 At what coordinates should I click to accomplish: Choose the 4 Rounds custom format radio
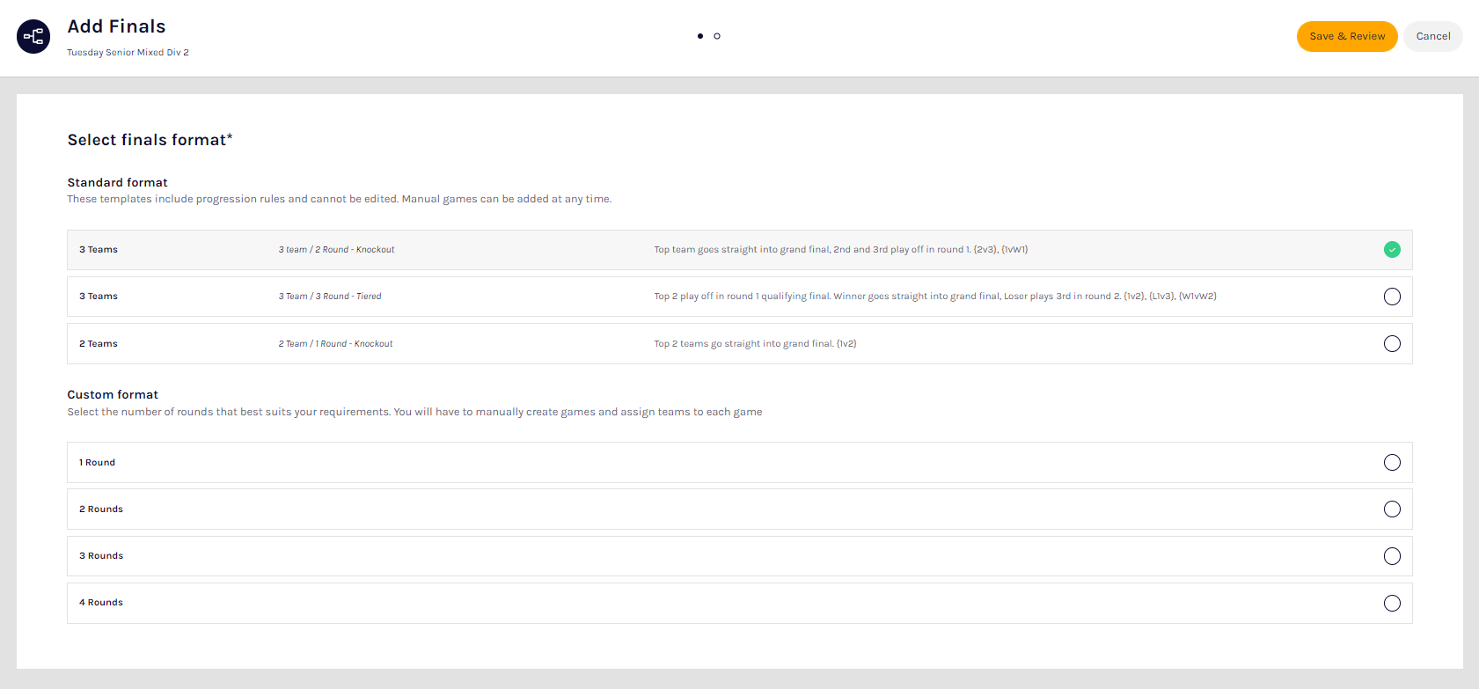coord(1391,603)
